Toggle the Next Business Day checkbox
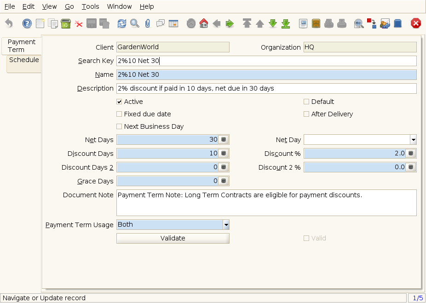The image size is (426, 303). (120, 126)
